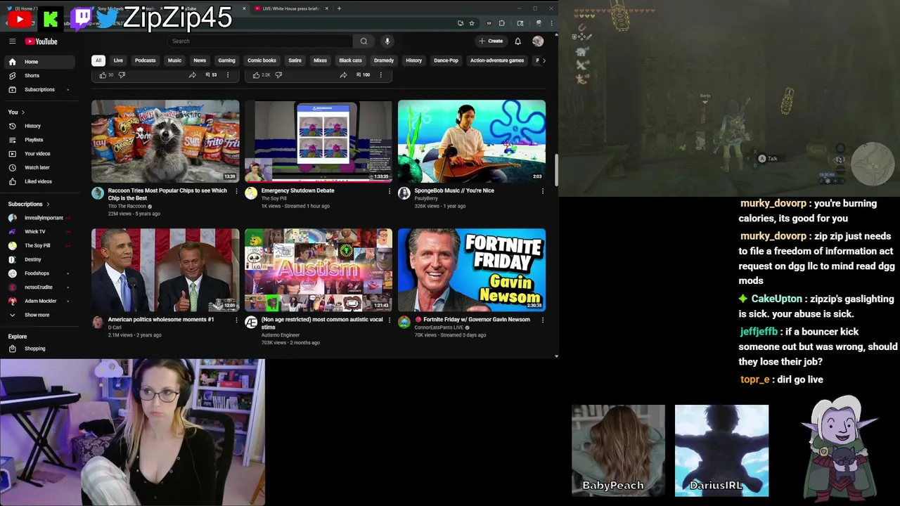Screen dimensions: 900x506
Task: Open the browser extensions puzzle icon
Action: pyautogui.click(x=502, y=23)
